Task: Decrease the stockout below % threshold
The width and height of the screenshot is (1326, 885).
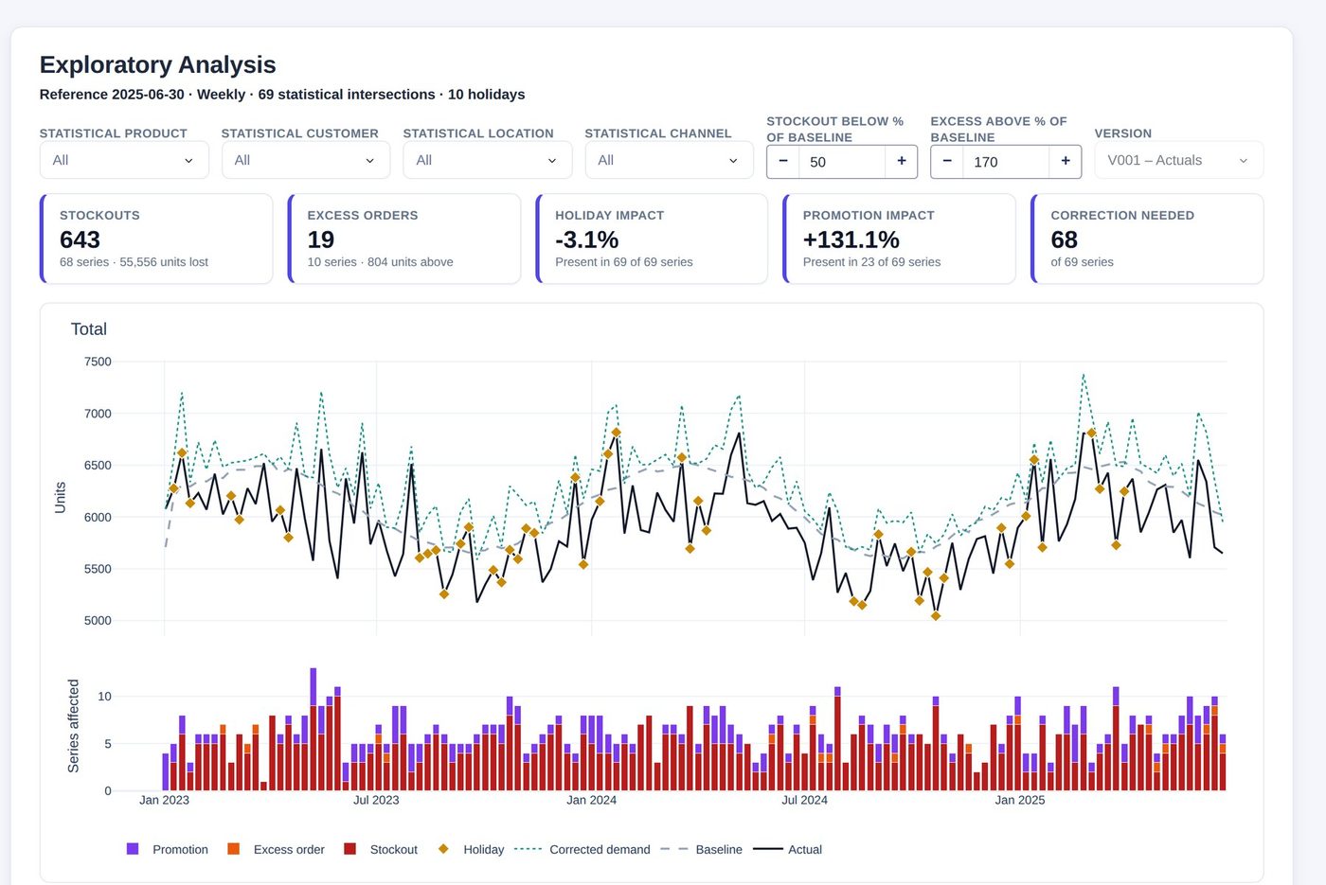Action: pyautogui.click(x=783, y=162)
